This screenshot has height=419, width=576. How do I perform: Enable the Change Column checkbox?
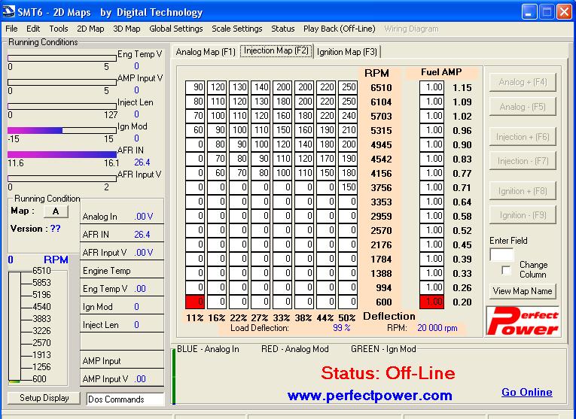506,270
